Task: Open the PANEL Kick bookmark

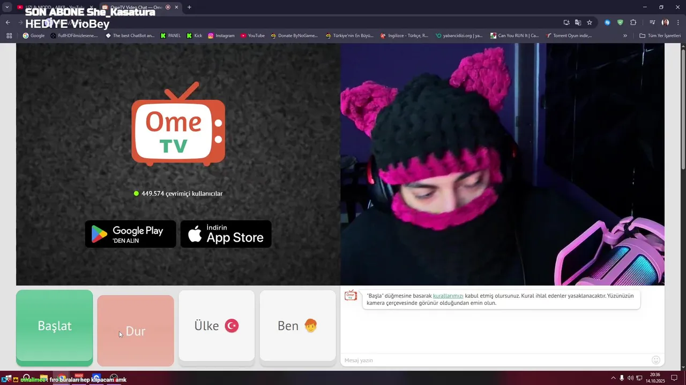Action: point(170,36)
